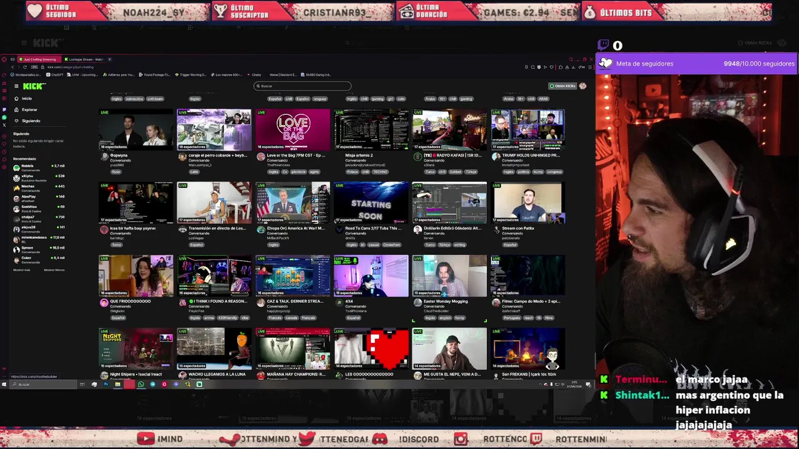This screenshot has width=799, height=449.
Task: Open recommended channel Robleis
Action: click(39, 167)
